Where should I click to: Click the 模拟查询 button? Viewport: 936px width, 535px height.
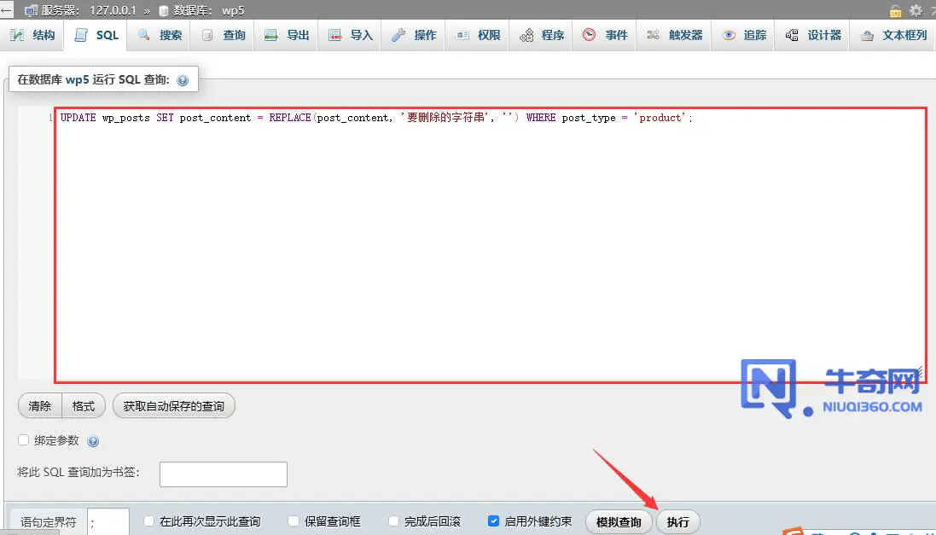click(619, 521)
